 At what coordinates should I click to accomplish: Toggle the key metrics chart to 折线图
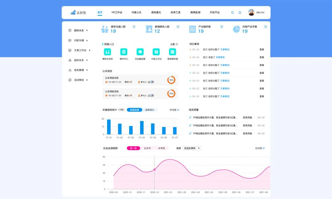[x=174, y=110]
